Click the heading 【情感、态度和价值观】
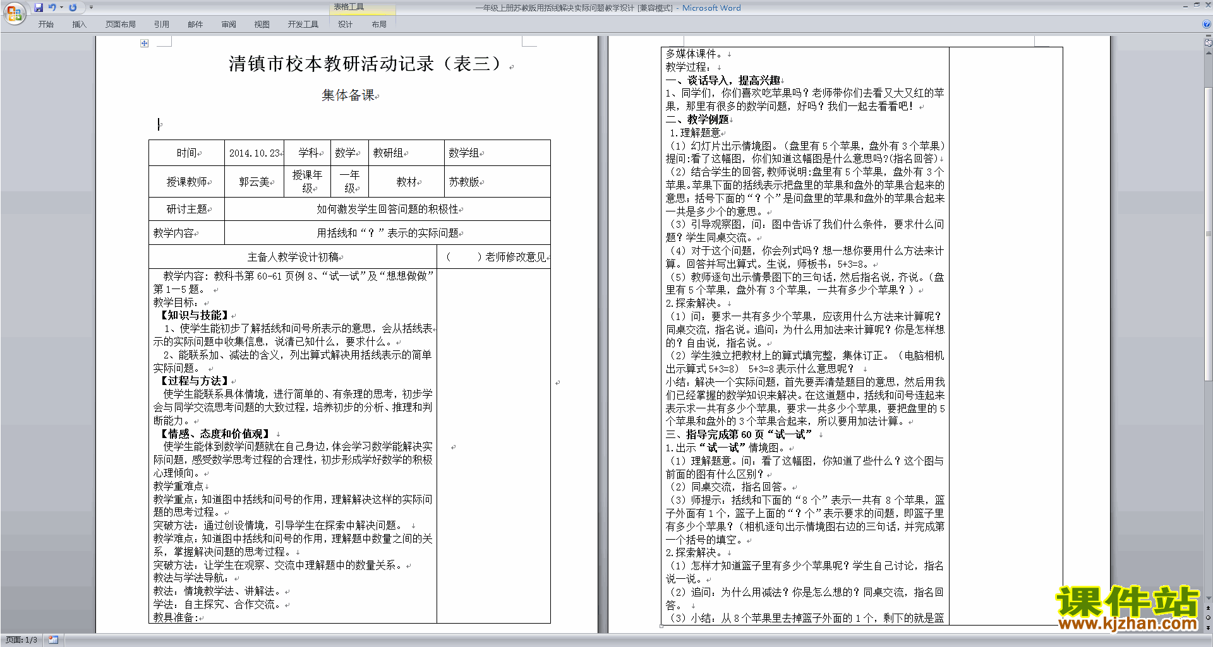The width and height of the screenshot is (1213, 647). click(214, 434)
